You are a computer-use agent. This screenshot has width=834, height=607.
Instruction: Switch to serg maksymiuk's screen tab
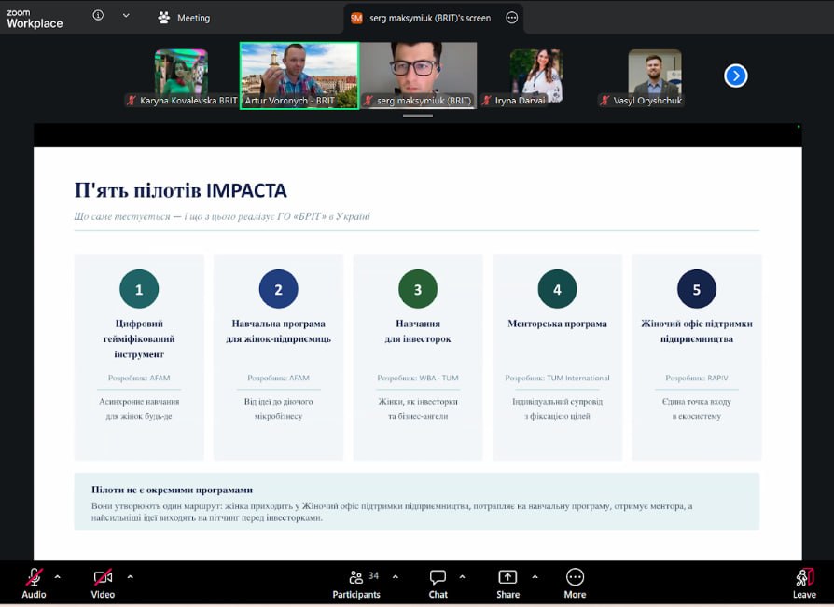[x=421, y=18]
